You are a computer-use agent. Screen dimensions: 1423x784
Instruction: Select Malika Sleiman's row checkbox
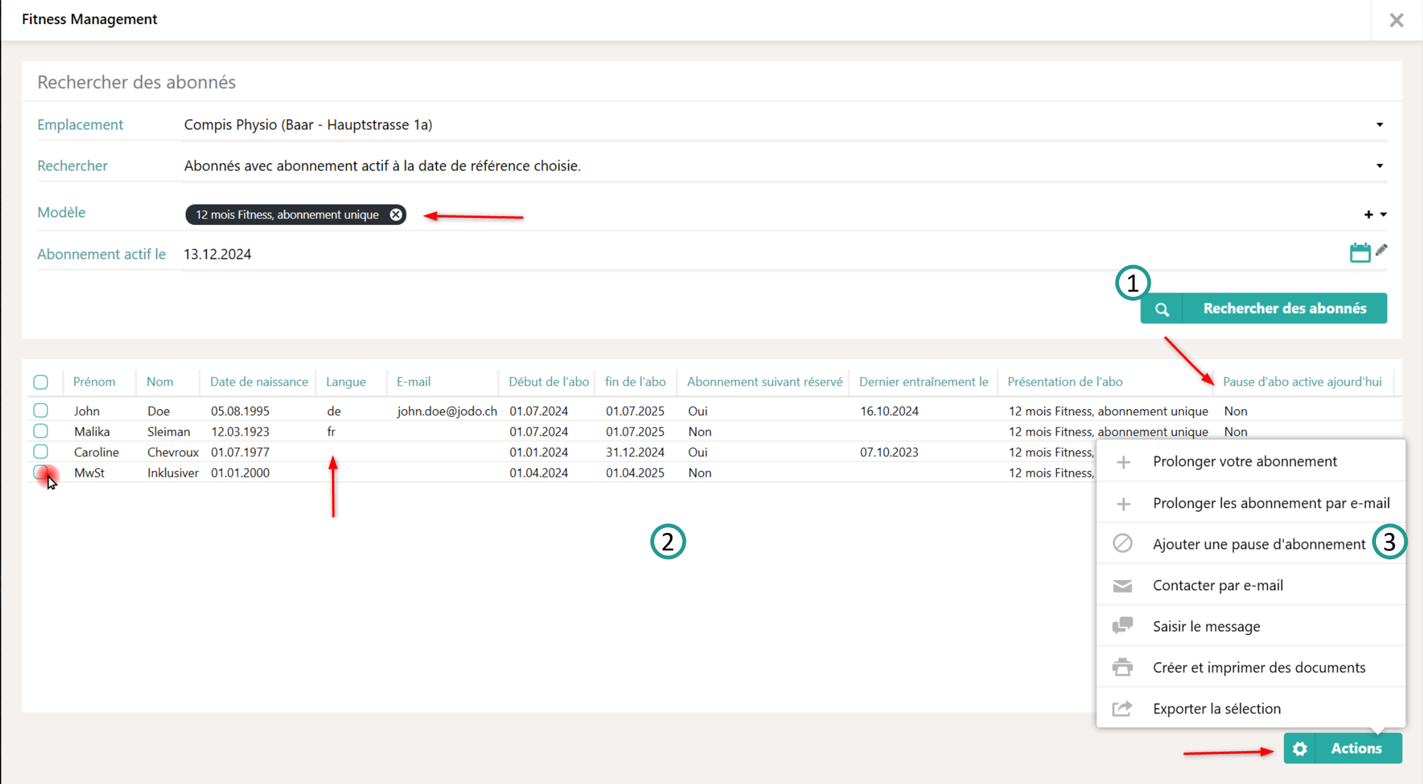[40, 431]
